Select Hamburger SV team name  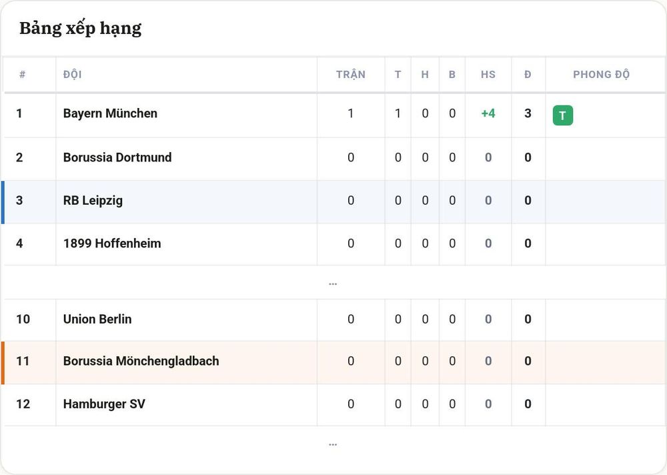(x=104, y=404)
